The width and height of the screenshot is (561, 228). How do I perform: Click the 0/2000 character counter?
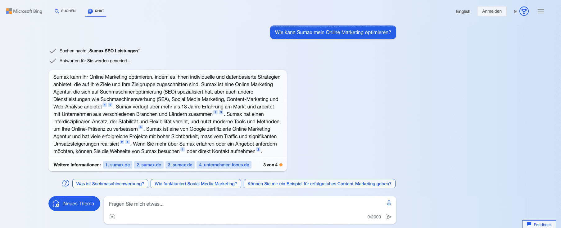coord(374,217)
